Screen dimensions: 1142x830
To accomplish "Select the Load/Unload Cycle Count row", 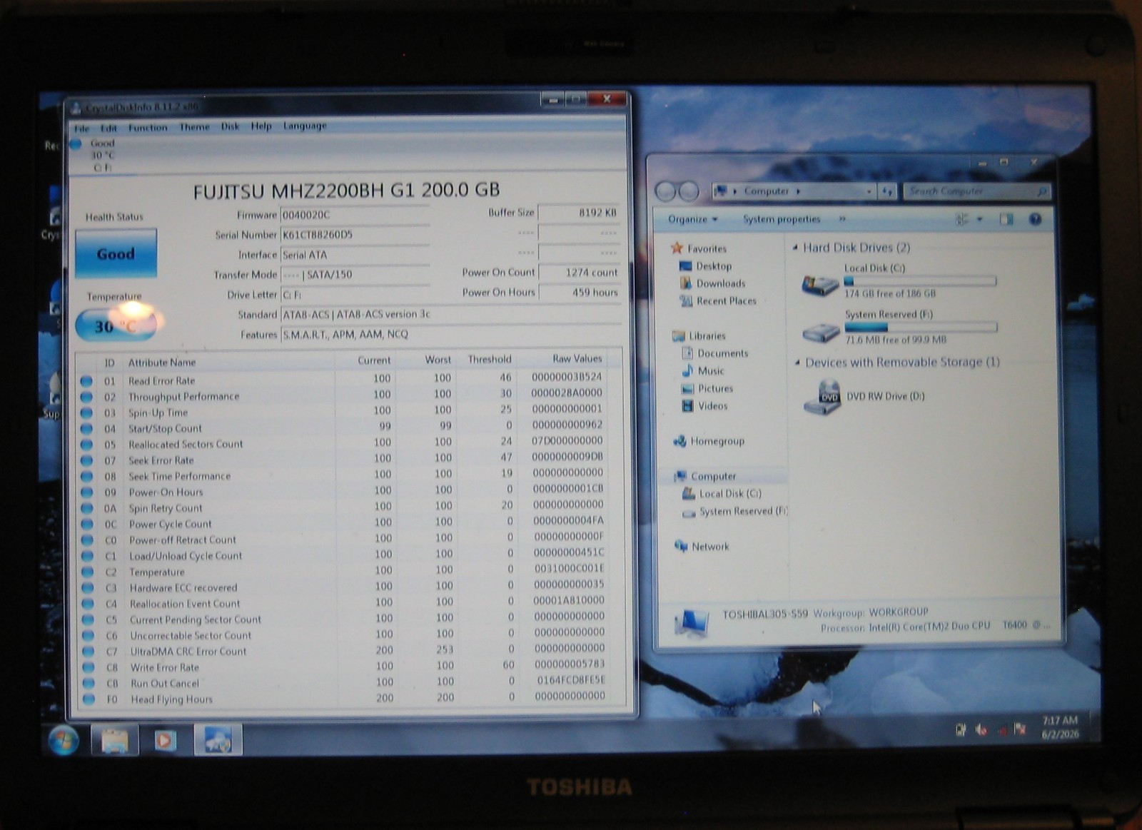I will coord(350,555).
